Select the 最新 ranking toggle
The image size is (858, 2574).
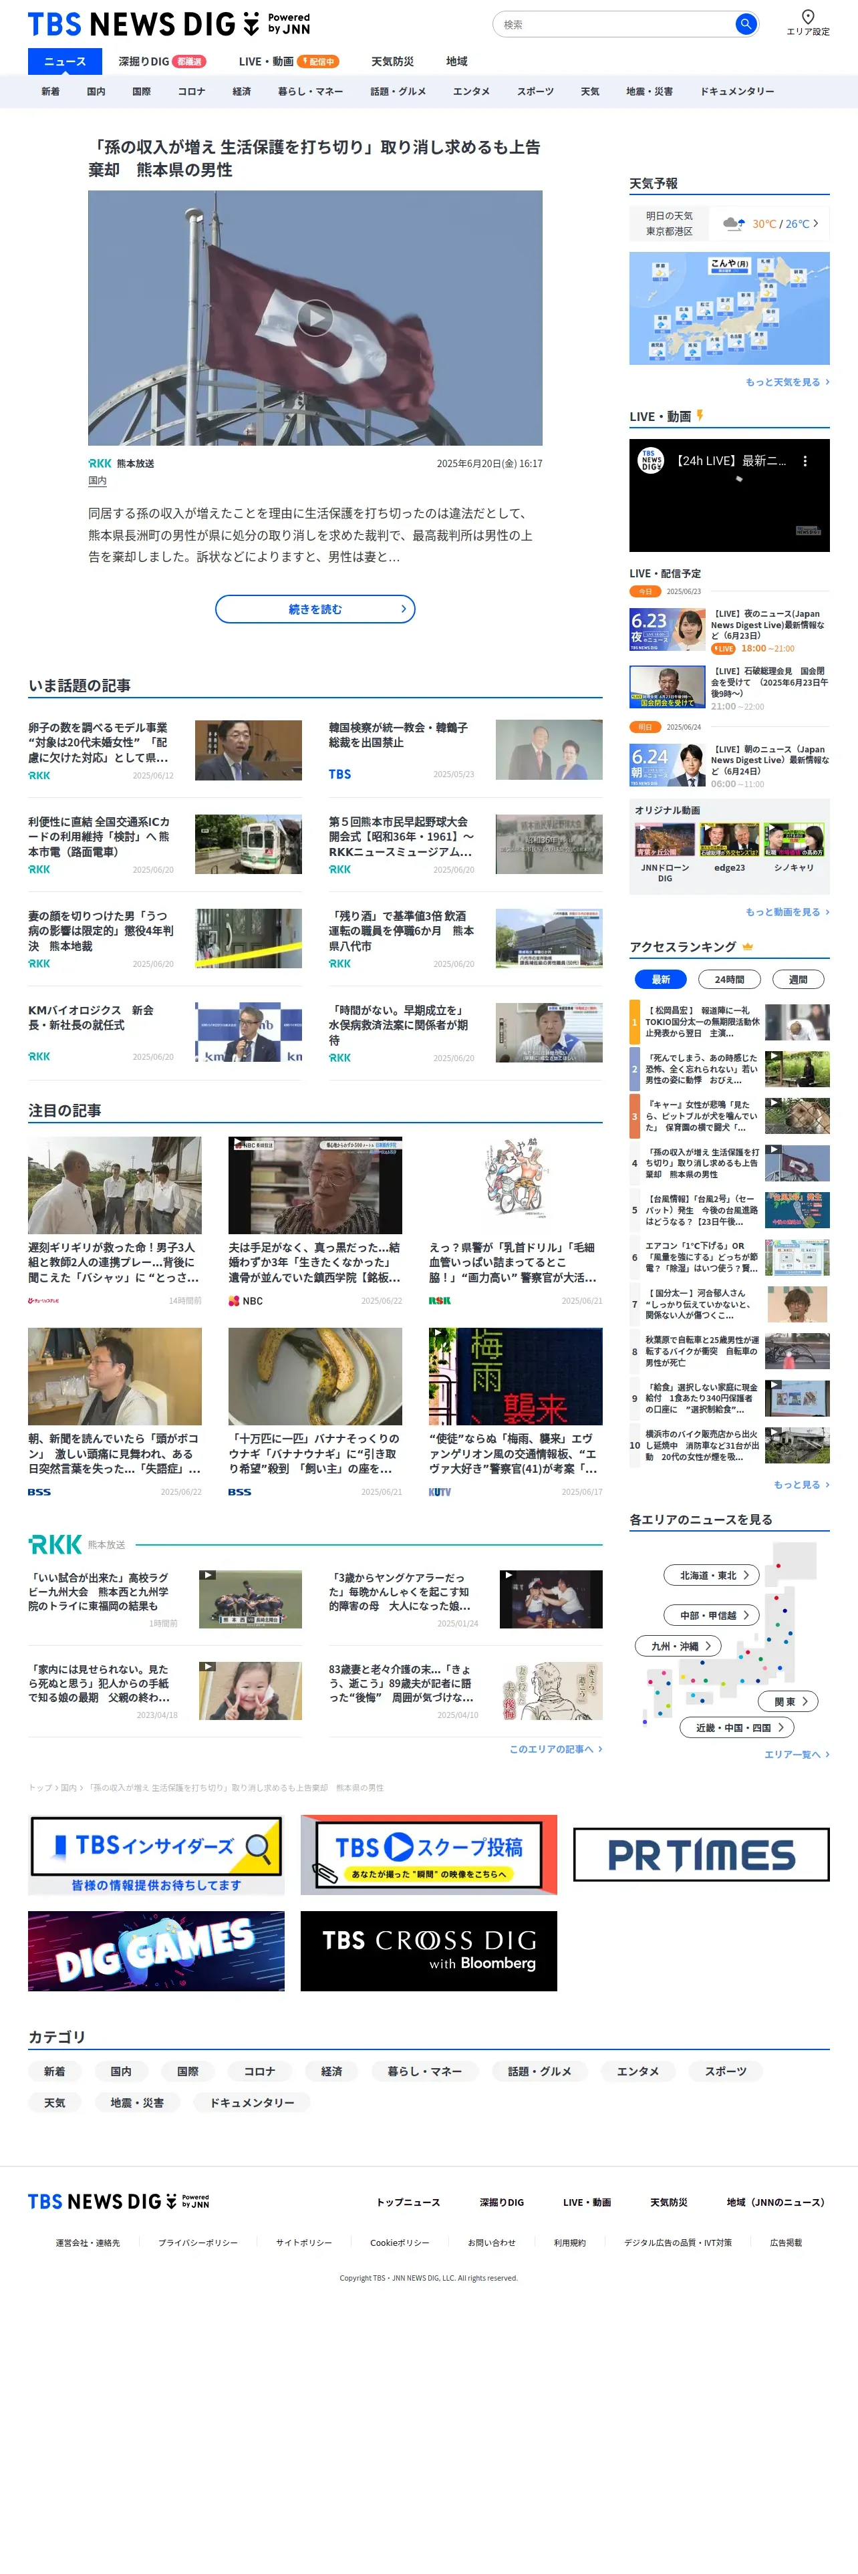[660, 979]
